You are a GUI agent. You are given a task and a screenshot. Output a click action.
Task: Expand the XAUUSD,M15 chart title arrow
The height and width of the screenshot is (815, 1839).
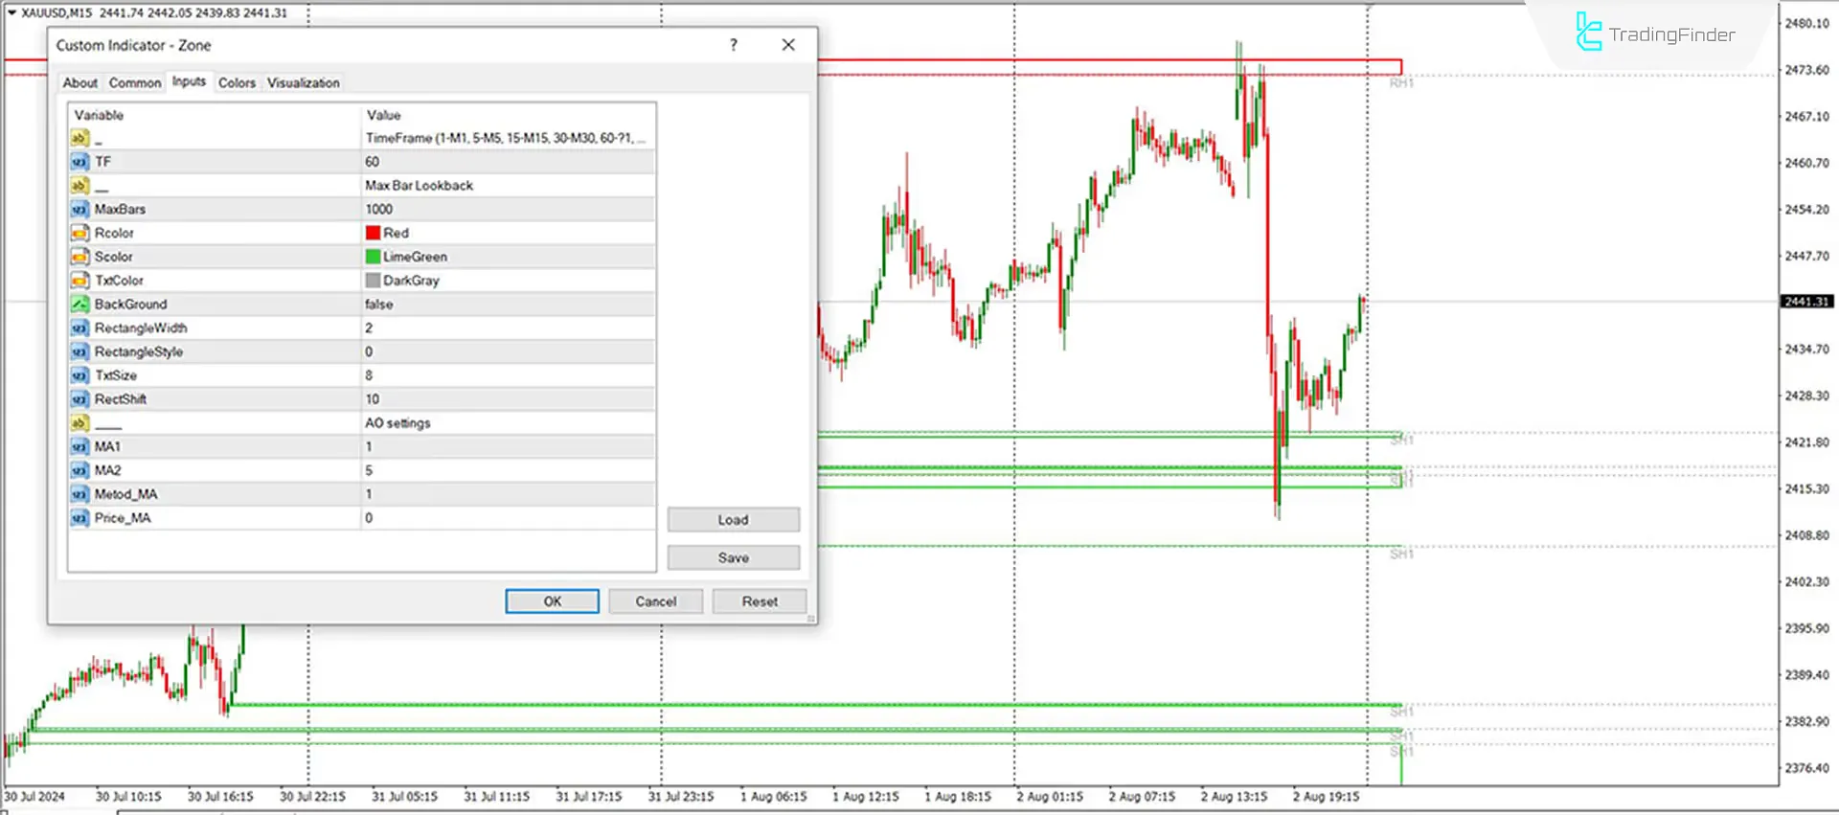click(x=11, y=12)
